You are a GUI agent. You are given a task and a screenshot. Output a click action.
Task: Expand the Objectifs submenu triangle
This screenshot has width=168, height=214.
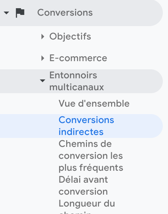[x=43, y=37]
